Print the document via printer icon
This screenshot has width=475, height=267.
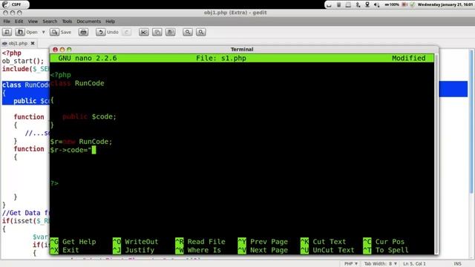click(83, 32)
